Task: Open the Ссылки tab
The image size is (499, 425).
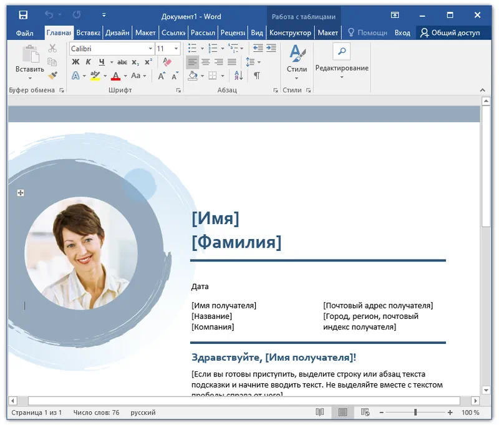Action: click(173, 33)
